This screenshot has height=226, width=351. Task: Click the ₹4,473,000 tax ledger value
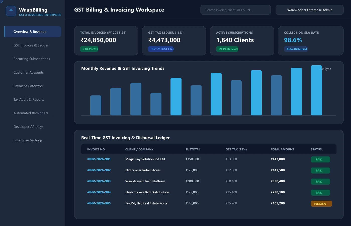click(x=164, y=40)
